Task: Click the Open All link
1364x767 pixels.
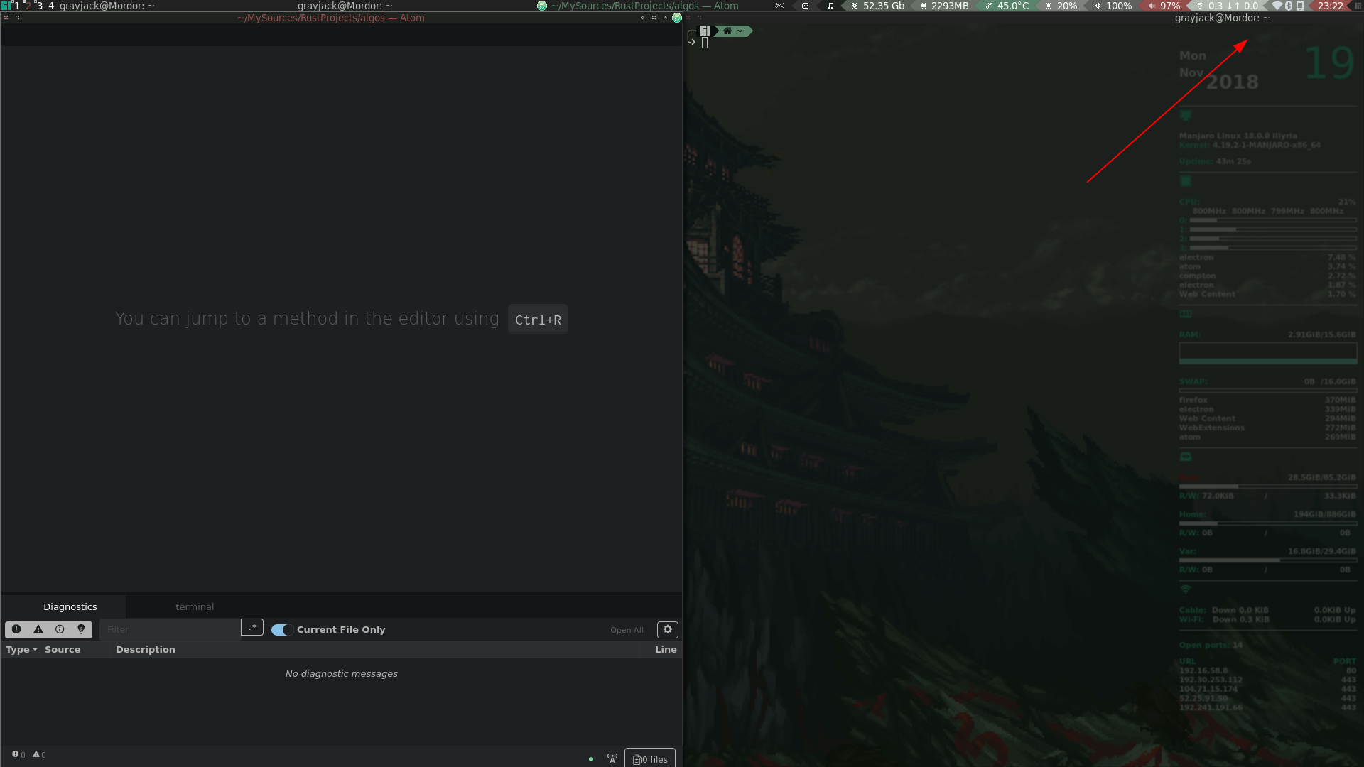Action: (627, 630)
